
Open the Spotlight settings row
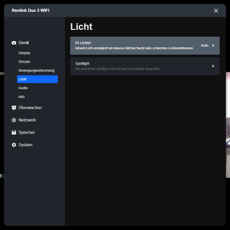(x=140, y=66)
